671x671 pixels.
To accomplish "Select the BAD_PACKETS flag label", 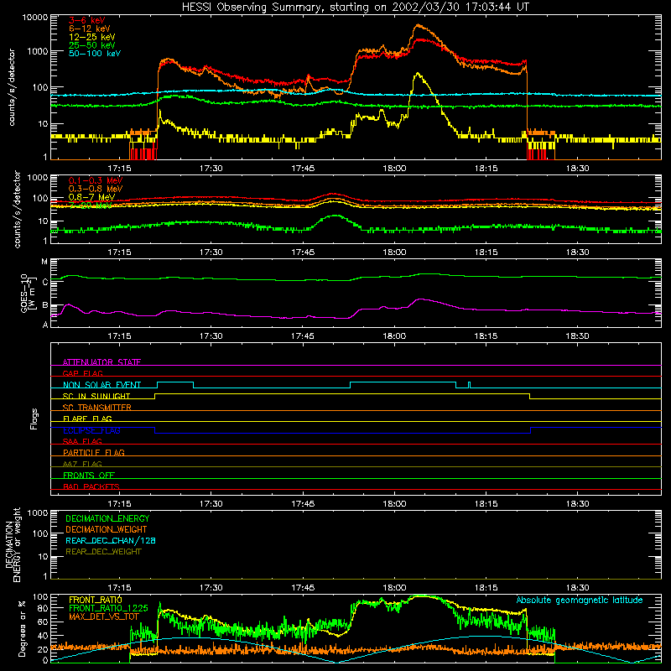I will pyautogui.click(x=91, y=486).
